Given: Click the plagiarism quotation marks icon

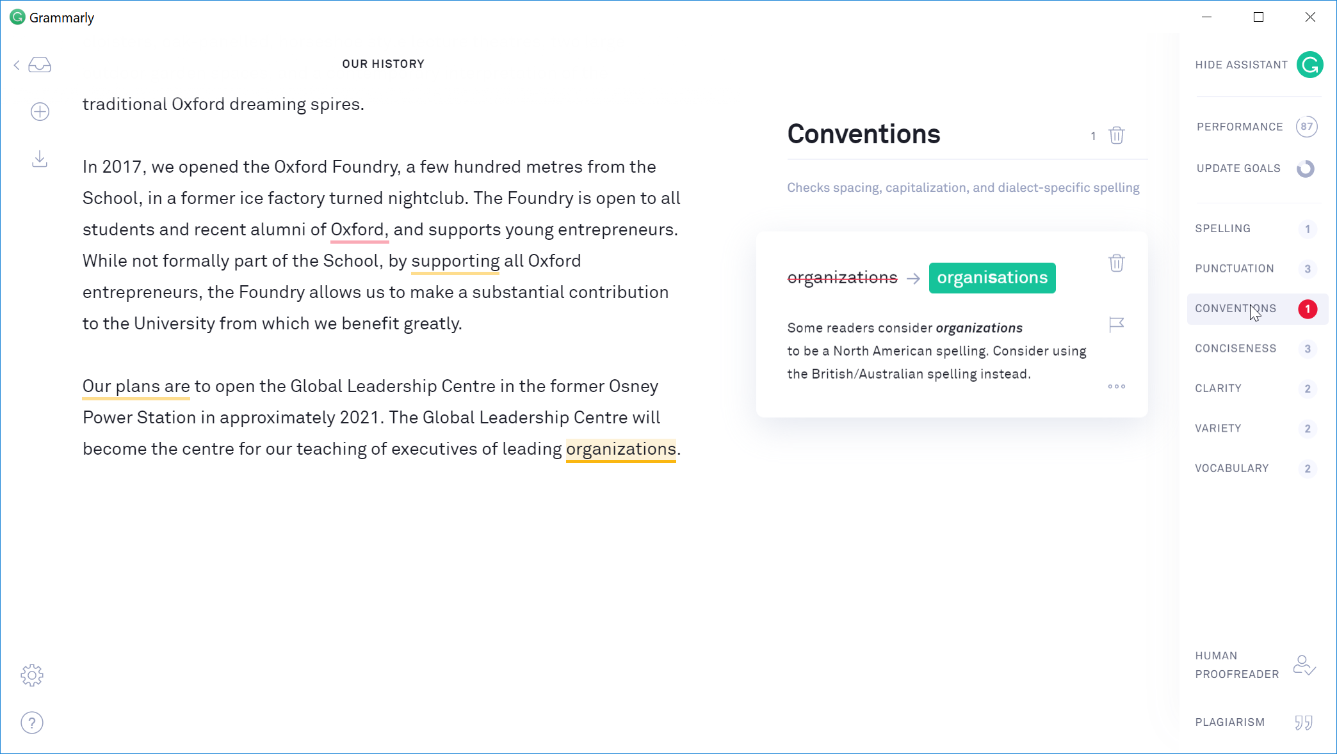Looking at the screenshot, I should 1304,723.
